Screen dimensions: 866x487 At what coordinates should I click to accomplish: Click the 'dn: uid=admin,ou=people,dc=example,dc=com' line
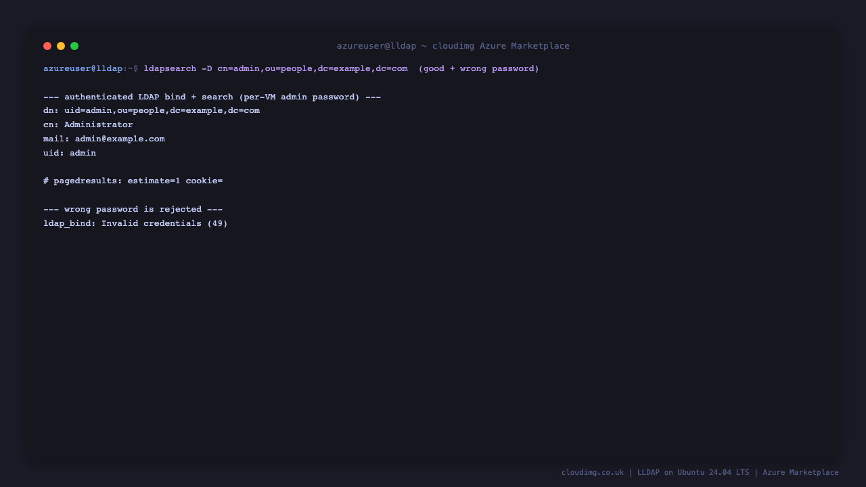(152, 111)
